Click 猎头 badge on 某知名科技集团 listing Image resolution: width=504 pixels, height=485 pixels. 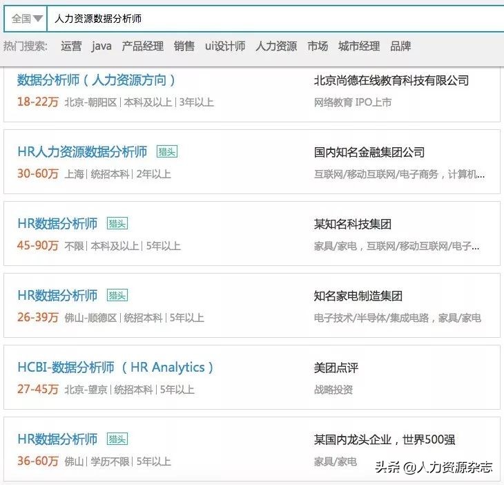point(117,224)
